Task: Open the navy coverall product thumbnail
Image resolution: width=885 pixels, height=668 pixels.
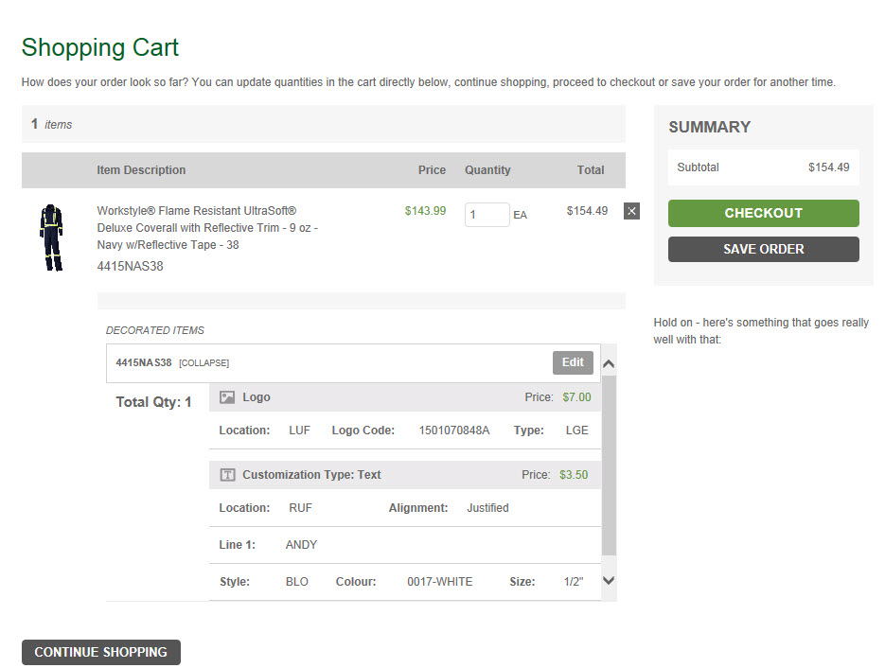Action: (x=52, y=237)
